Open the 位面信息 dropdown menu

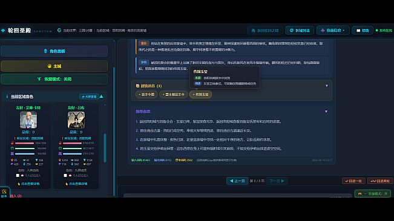(333, 30)
